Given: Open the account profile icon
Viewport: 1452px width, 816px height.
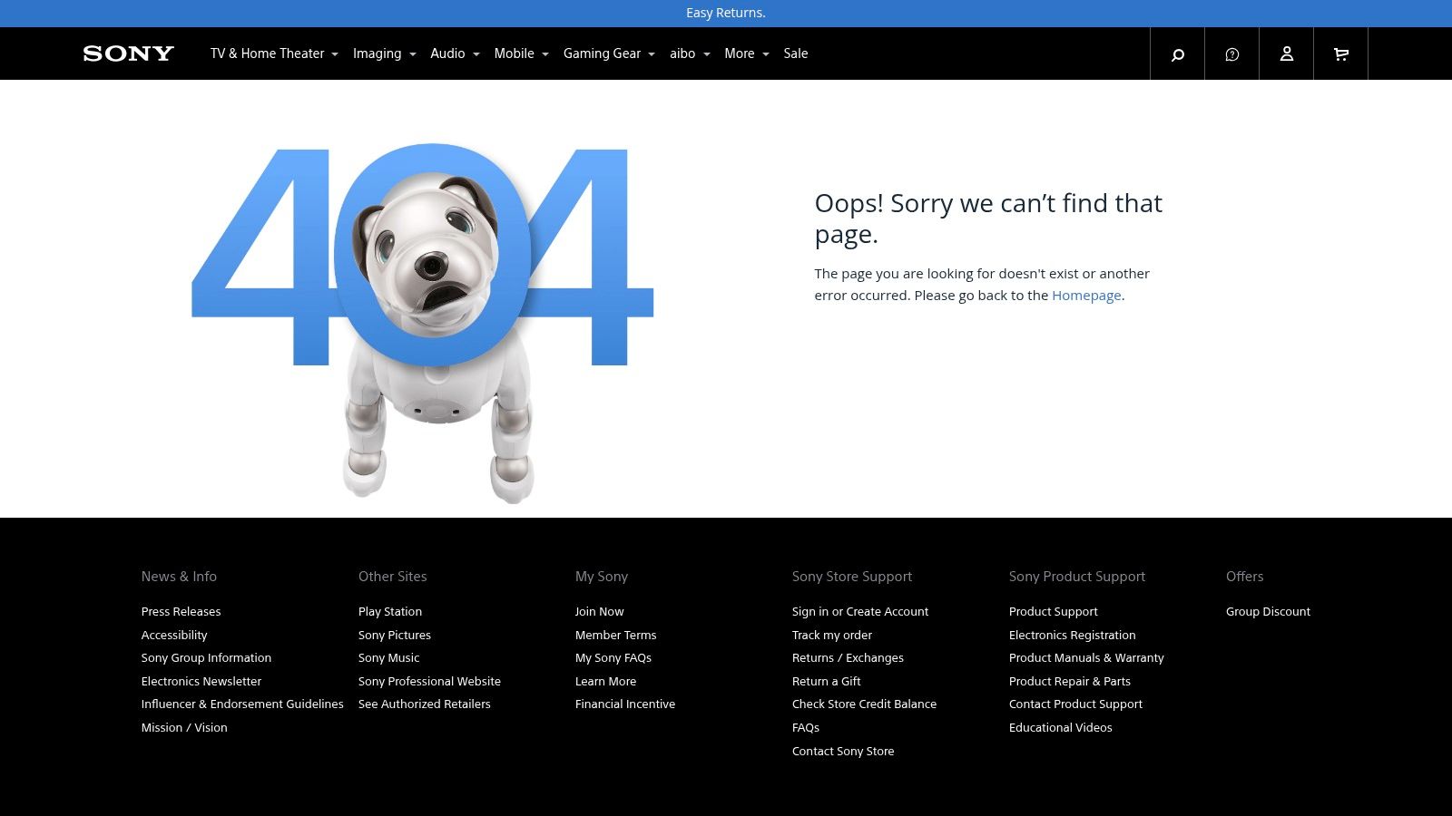Looking at the screenshot, I should coord(1286,54).
